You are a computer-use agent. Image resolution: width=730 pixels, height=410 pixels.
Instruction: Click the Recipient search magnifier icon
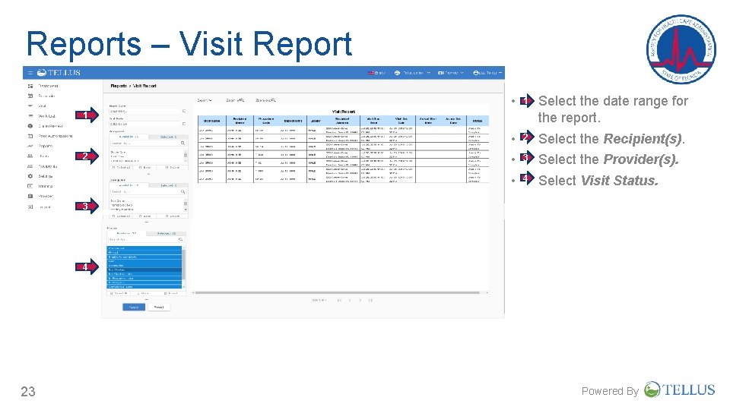[x=183, y=143]
